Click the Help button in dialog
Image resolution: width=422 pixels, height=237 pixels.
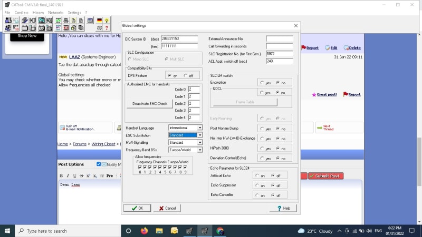coord(283,208)
